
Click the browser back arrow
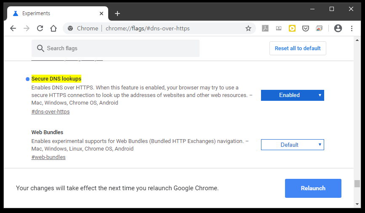(x=13, y=28)
